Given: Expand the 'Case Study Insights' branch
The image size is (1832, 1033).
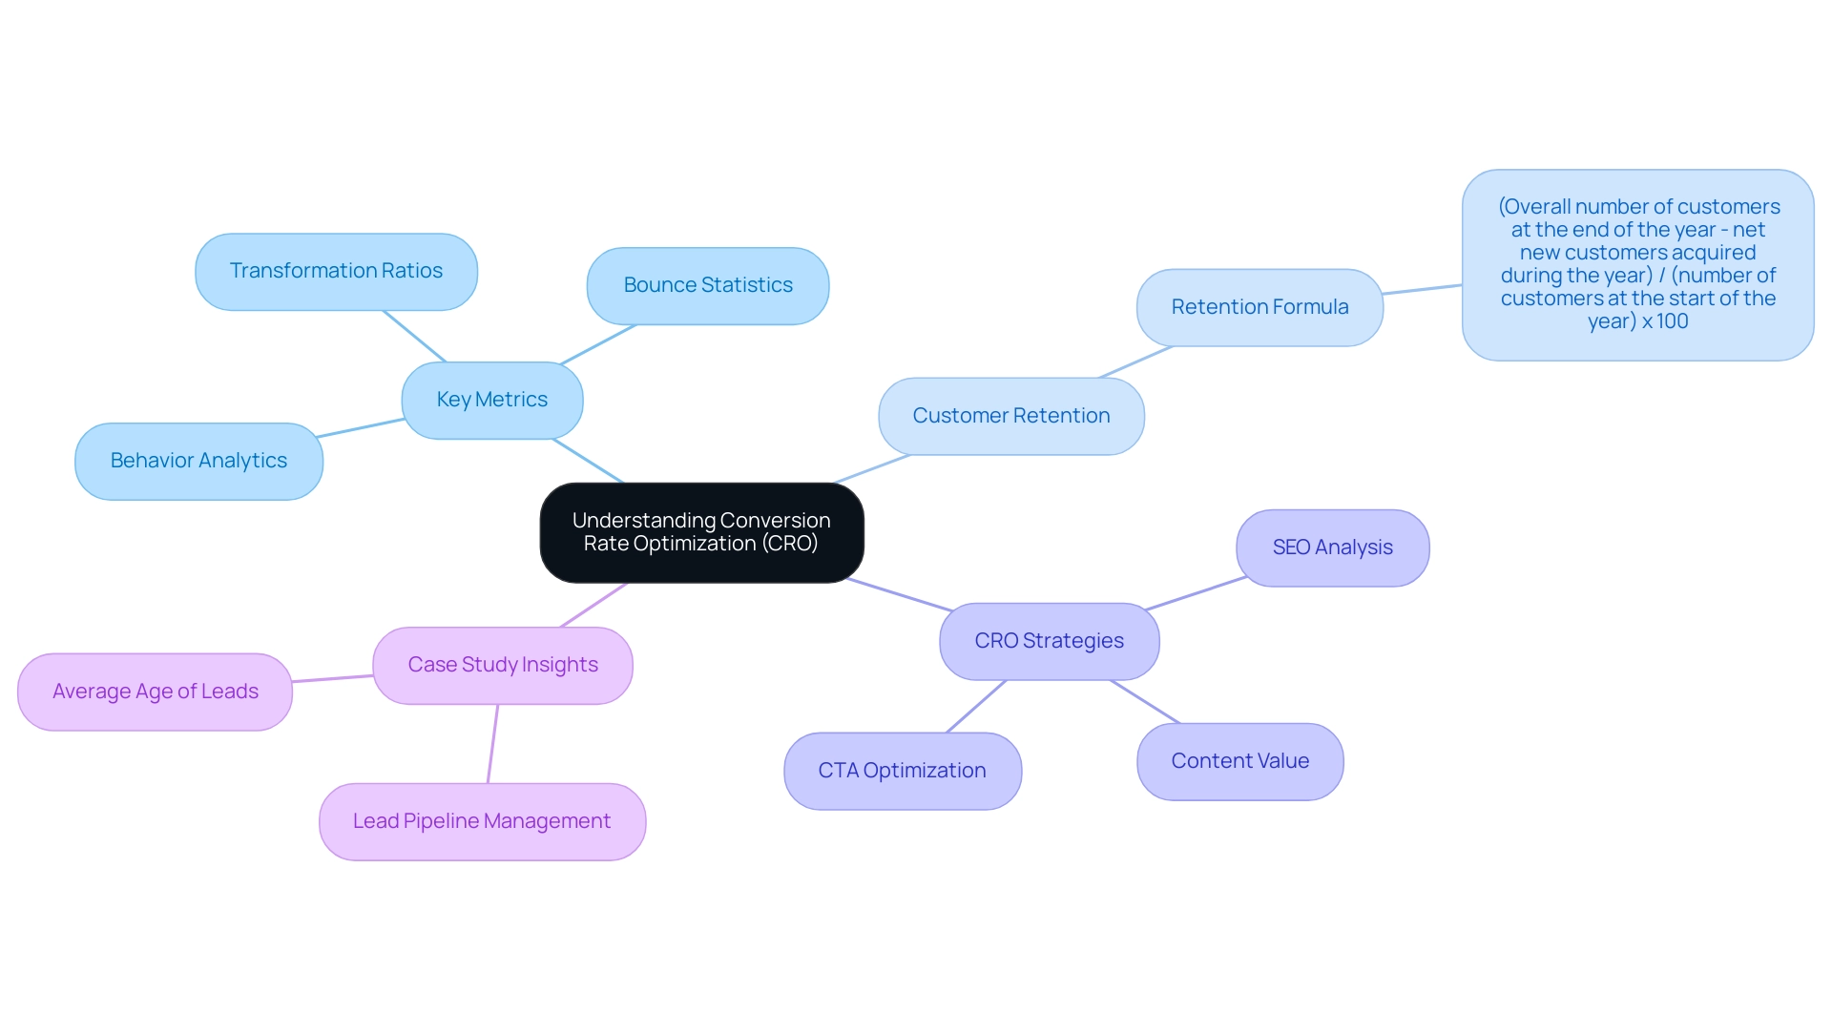Looking at the screenshot, I should pos(506,664).
